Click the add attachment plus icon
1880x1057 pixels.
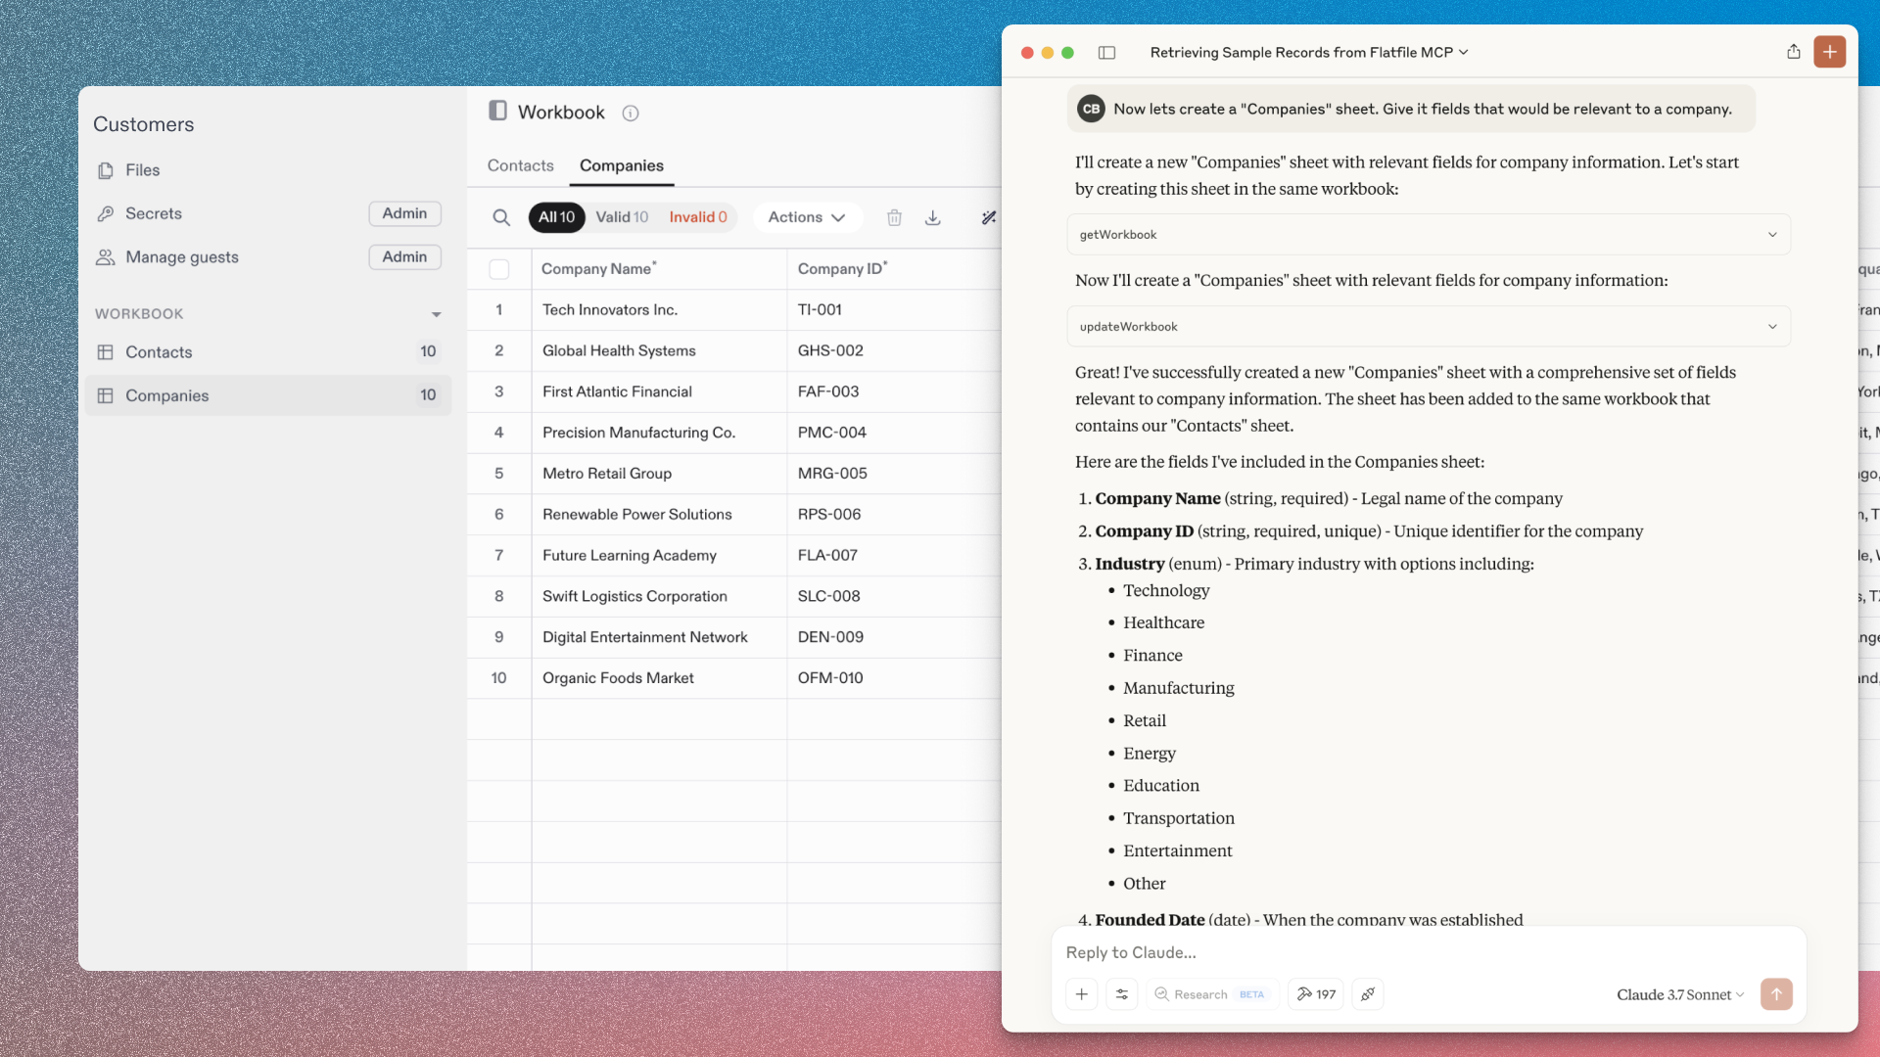tap(1081, 994)
